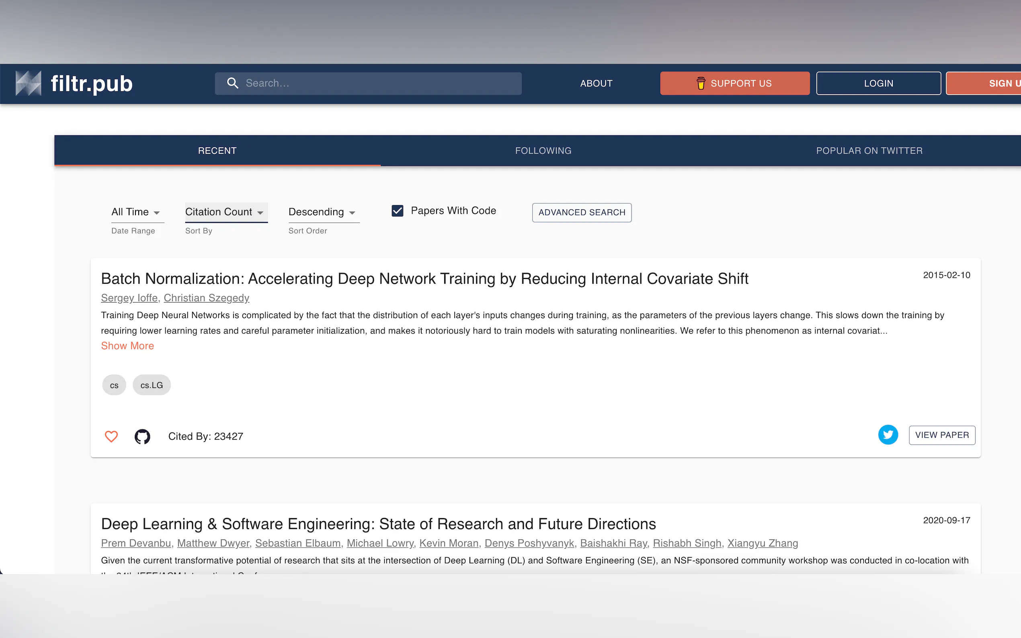Click the search magnifier icon

233,83
